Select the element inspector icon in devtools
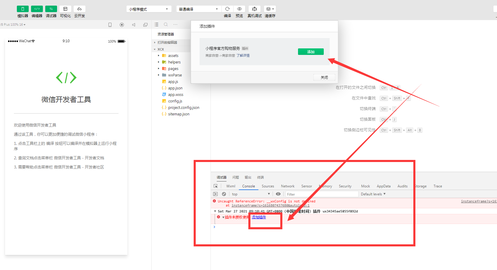This screenshot has width=497, height=270. 216,186
